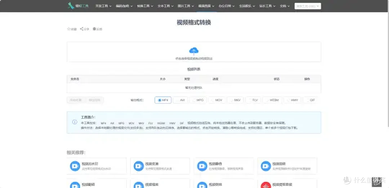
Task: Select WEBM output format
Action: click(272, 100)
